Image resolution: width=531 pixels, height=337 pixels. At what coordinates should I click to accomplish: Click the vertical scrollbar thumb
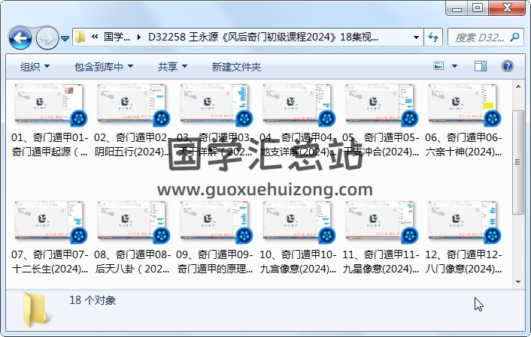(x=518, y=161)
